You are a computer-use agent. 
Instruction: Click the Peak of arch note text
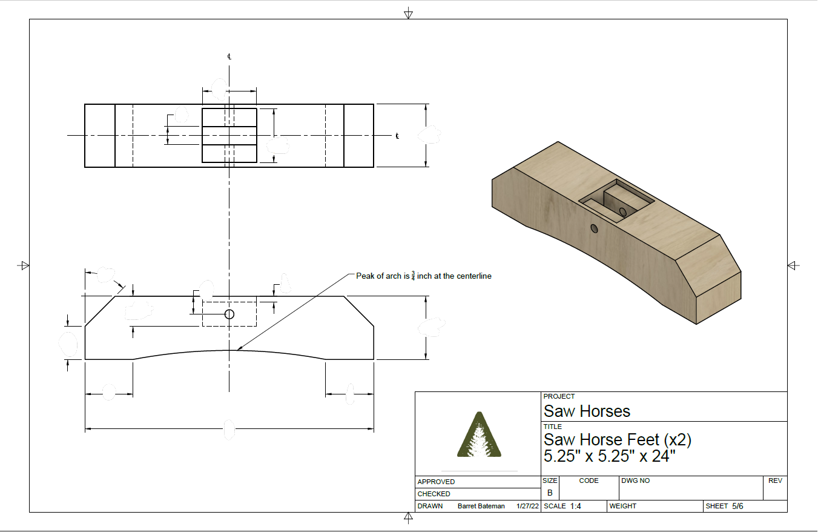pos(424,275)
